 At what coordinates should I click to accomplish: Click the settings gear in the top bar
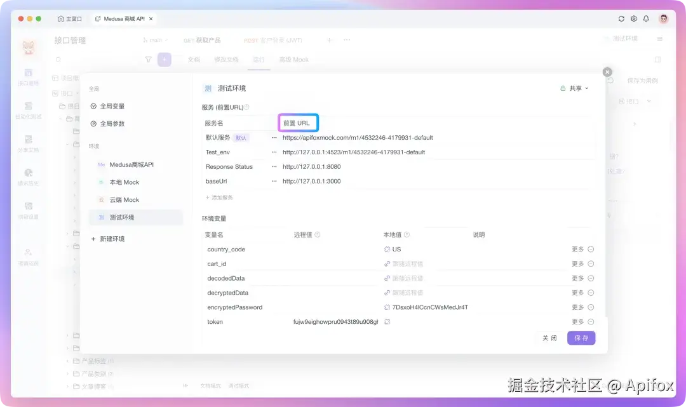tap(633, 18)
